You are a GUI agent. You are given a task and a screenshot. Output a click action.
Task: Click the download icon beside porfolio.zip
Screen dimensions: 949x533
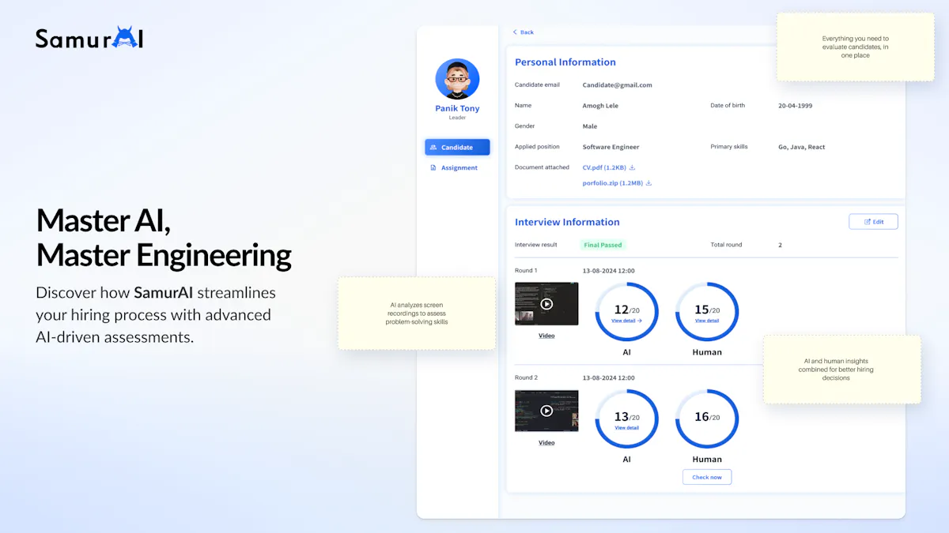tap(648, 183)
